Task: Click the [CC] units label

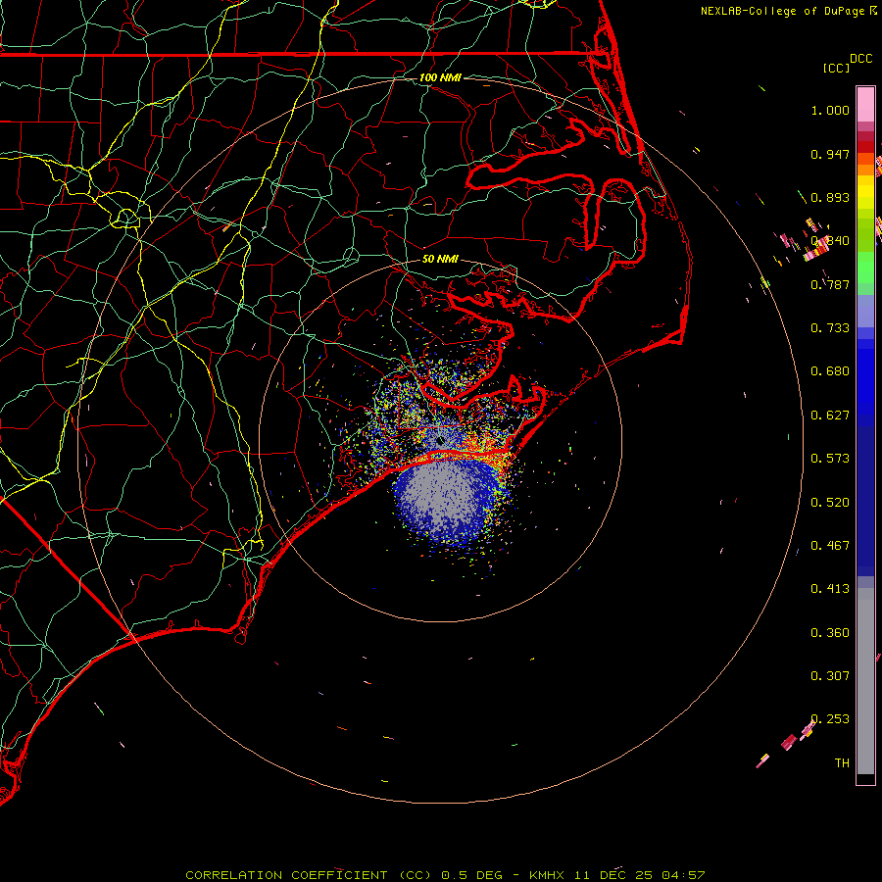Action: point(836,68)
